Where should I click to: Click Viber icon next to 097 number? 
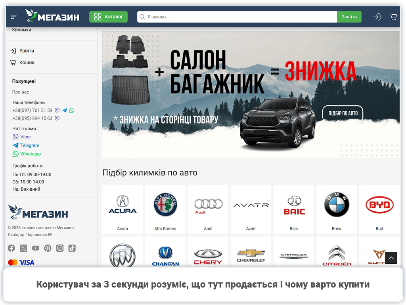coord(57,110)
